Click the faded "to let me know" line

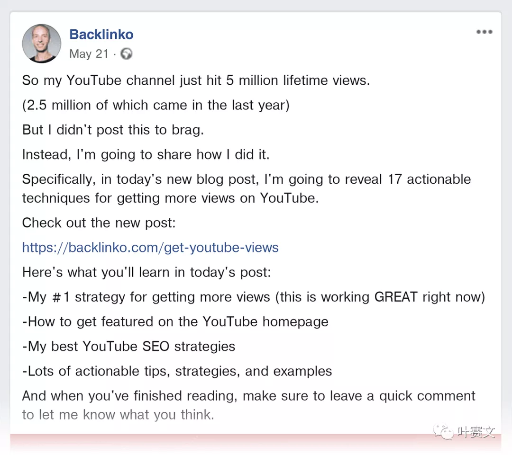point(118,415)
